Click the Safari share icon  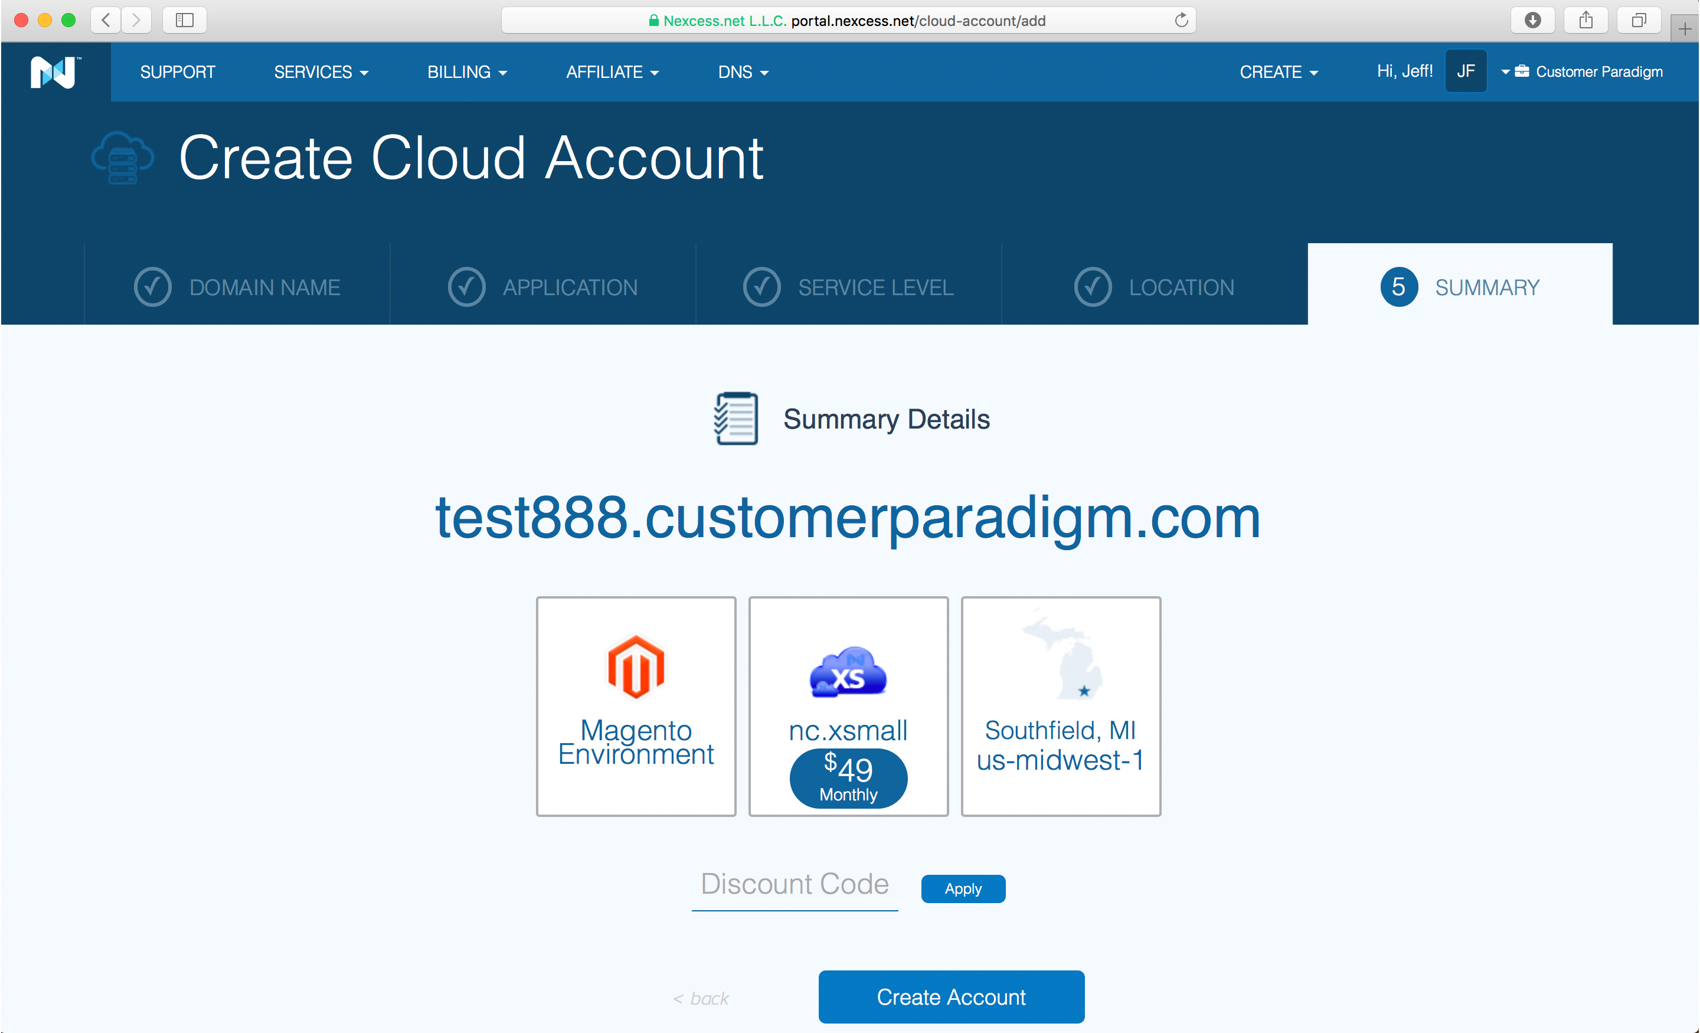pos(1585,20)
